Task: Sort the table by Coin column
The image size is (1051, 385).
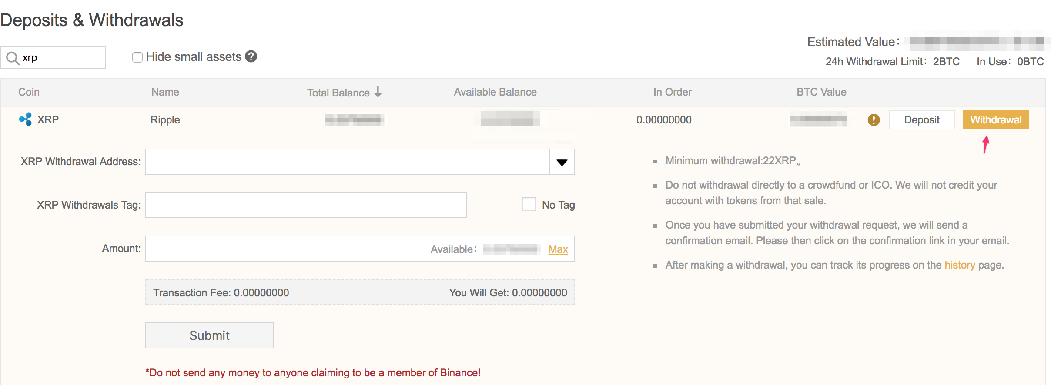Action: pyautogui.click(x=29, y=92)
